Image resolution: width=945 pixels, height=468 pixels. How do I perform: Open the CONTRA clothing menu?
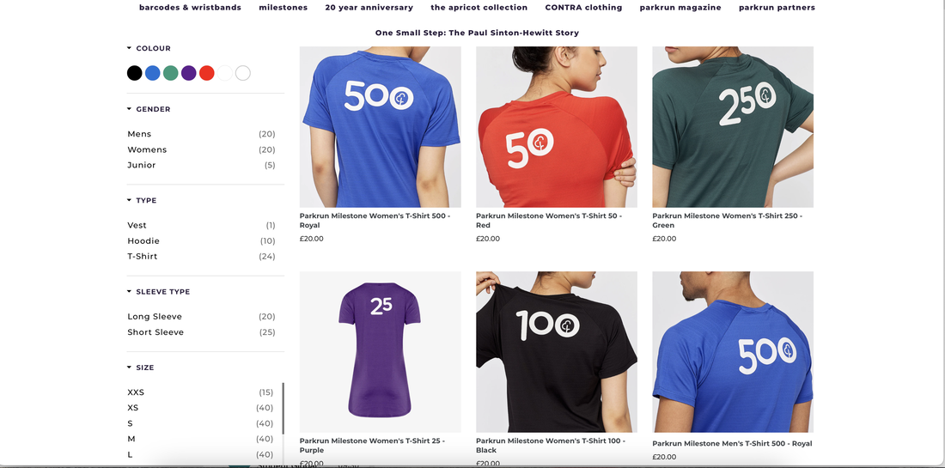click(583, 8)
